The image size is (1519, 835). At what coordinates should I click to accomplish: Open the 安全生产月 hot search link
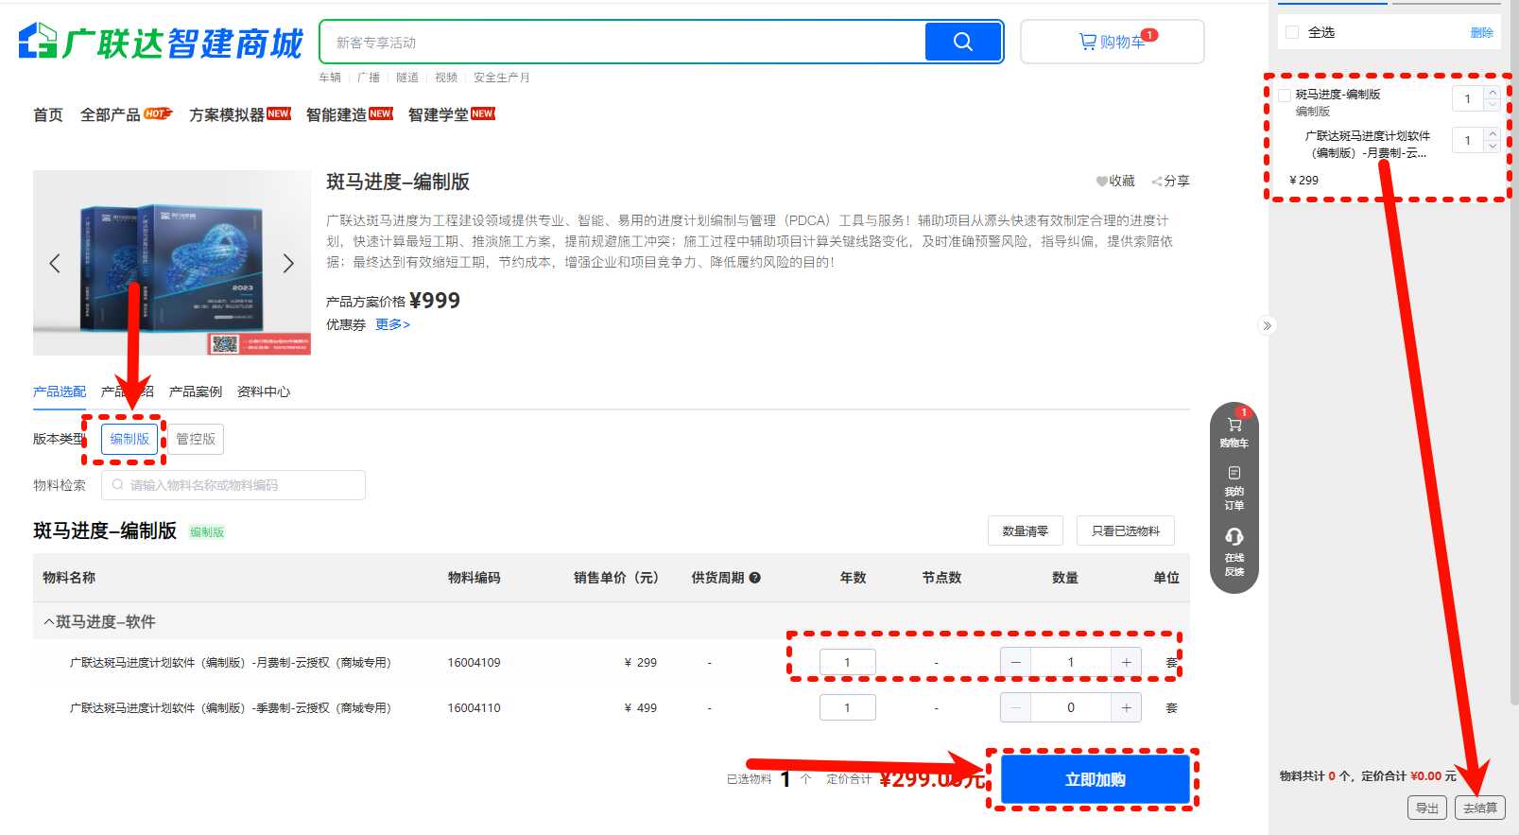click(502, 78)
